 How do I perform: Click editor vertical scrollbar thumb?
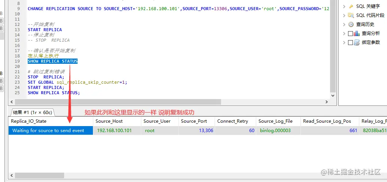333,46
